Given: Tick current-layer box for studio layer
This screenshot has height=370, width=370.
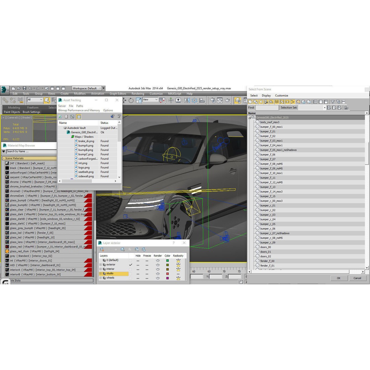Looking at the screenshot, I should [x=131, y=274].
